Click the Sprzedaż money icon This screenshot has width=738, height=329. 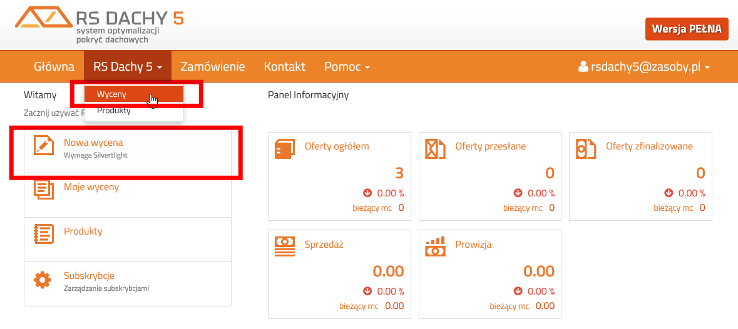[285, 246]
